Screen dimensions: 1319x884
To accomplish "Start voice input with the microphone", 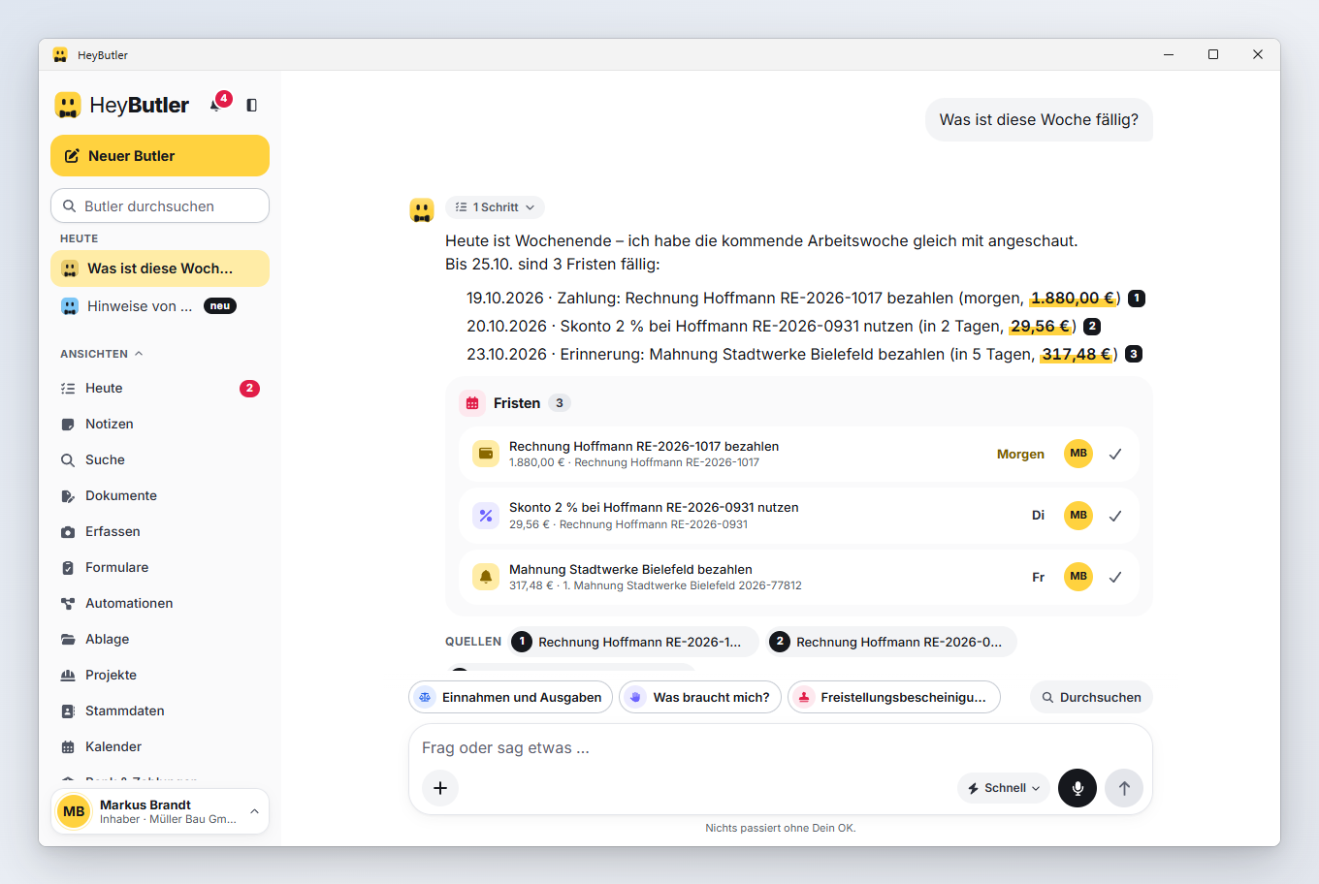I will point(1078,788).
